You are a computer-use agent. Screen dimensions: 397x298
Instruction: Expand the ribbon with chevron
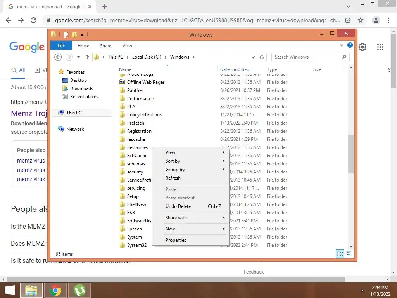(x=341, y=45)
